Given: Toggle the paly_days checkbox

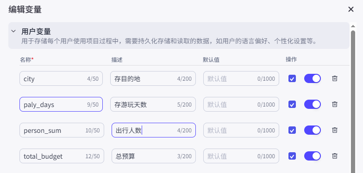Looking at the screenshot, I should coord(292,104).
